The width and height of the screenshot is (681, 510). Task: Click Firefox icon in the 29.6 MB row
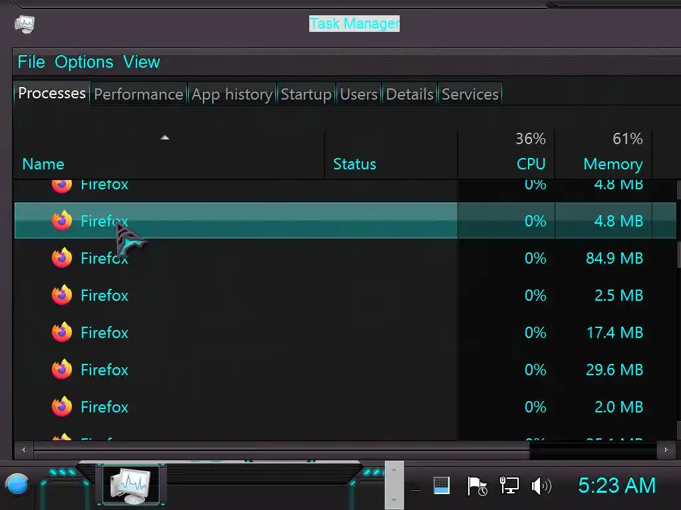[62, 369]
